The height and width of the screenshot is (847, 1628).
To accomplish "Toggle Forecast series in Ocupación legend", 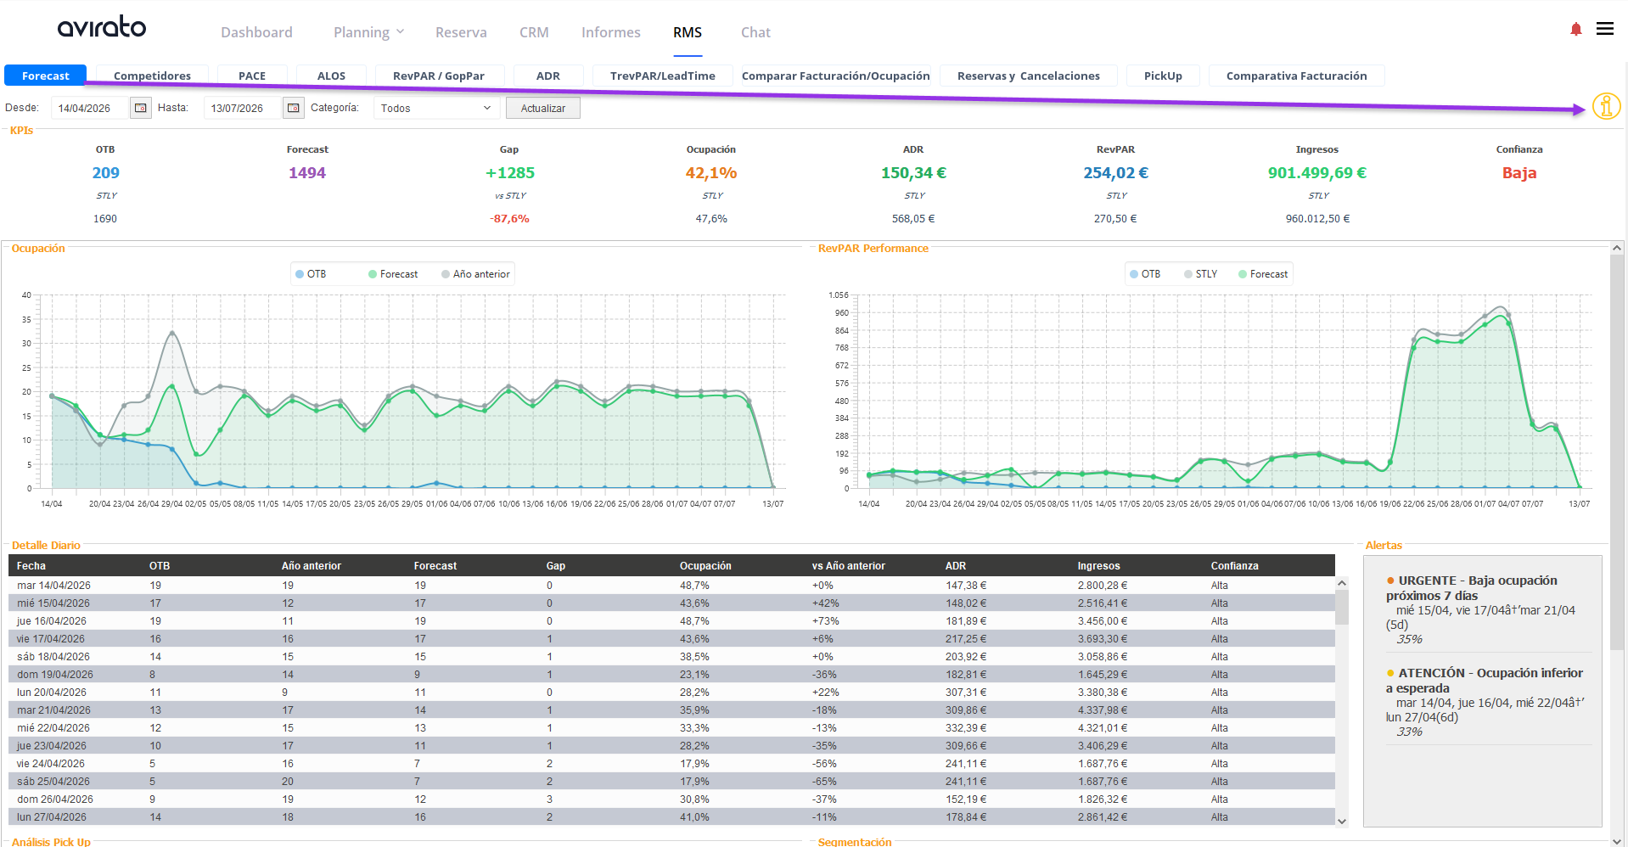I will coord(393,274).
